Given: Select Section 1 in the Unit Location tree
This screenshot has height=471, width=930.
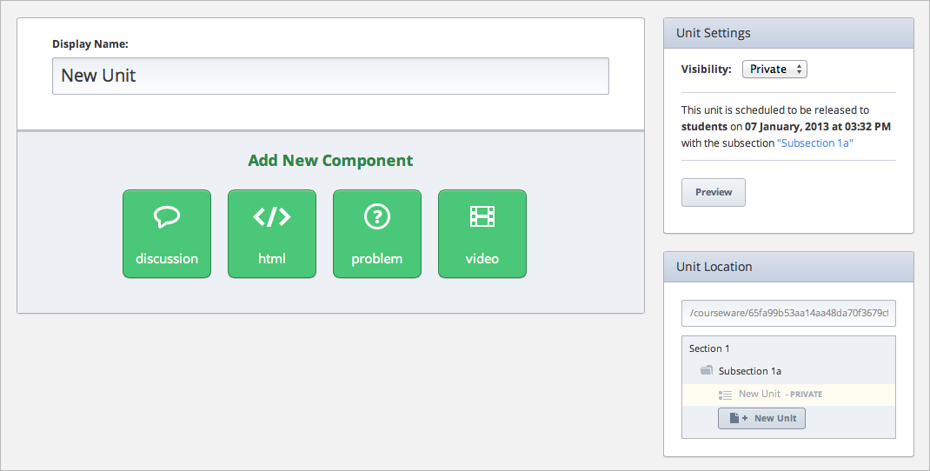Looking at the screenshot, I should click(x=709, y=348).
